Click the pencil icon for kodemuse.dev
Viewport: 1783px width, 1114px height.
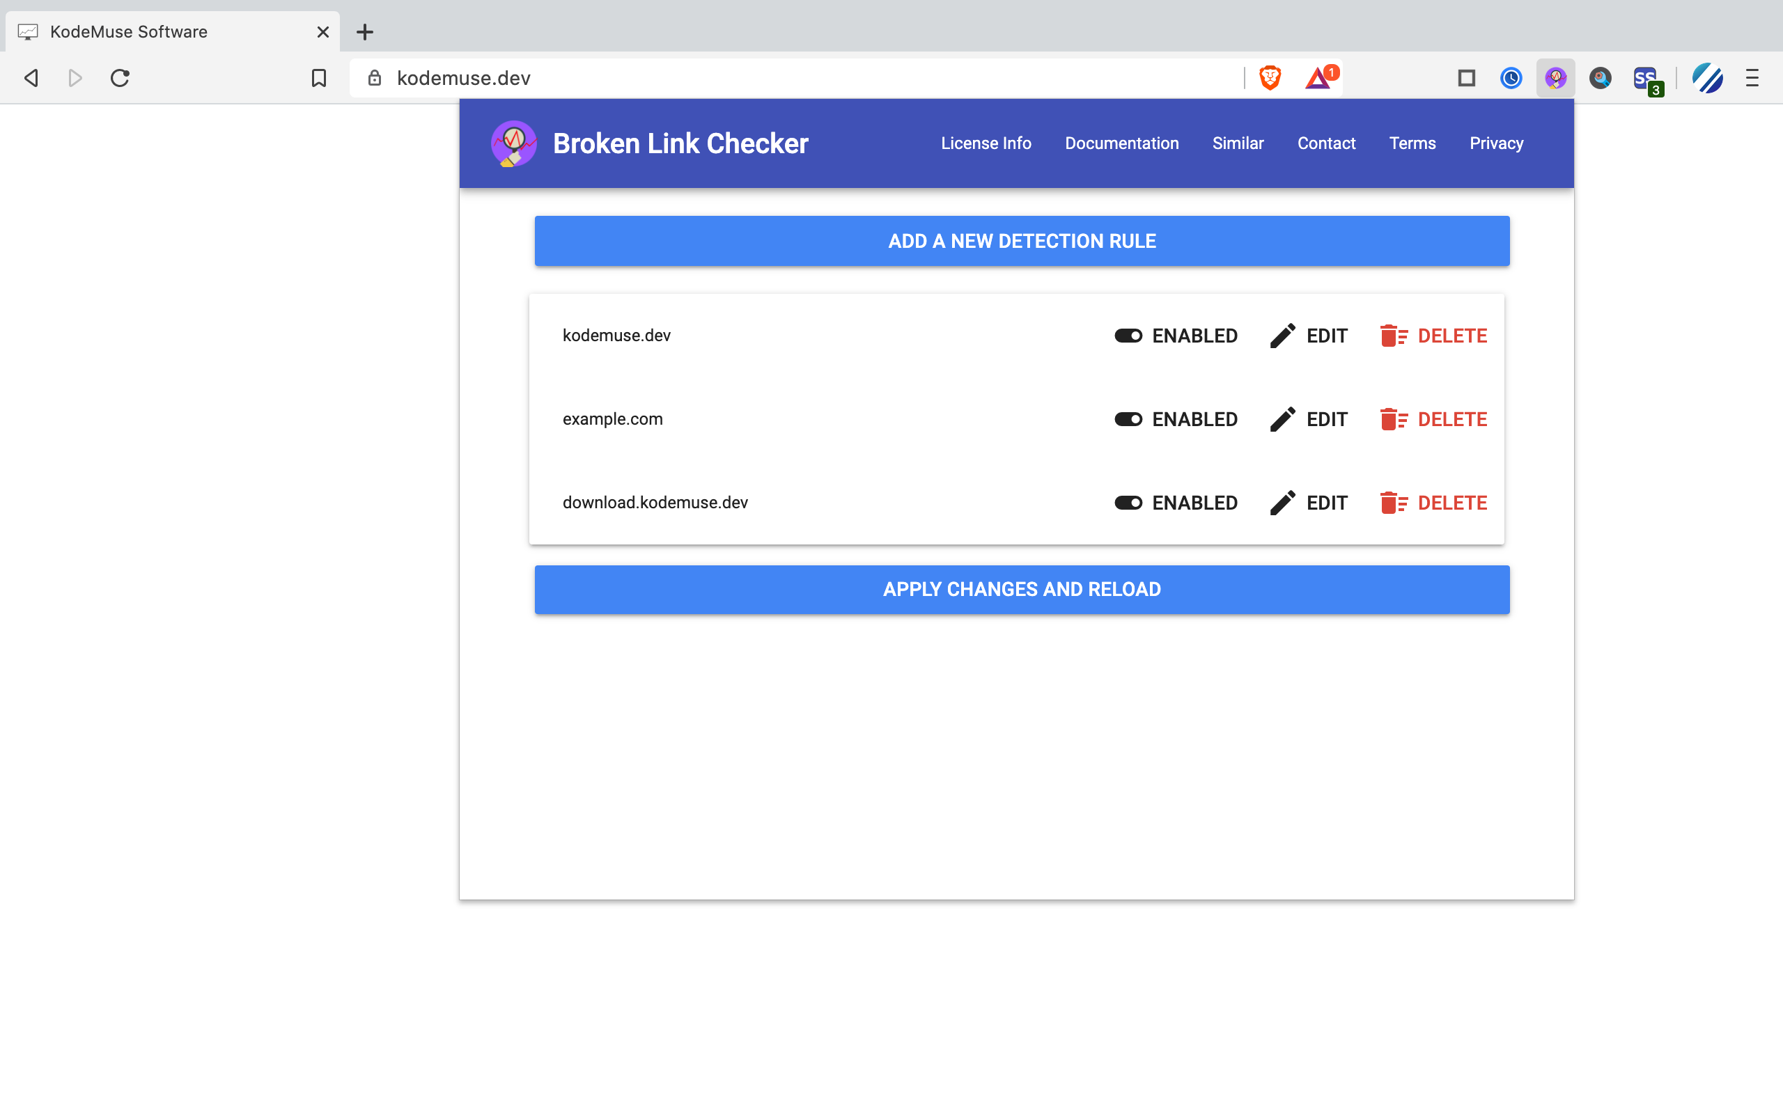point(1282,336)
